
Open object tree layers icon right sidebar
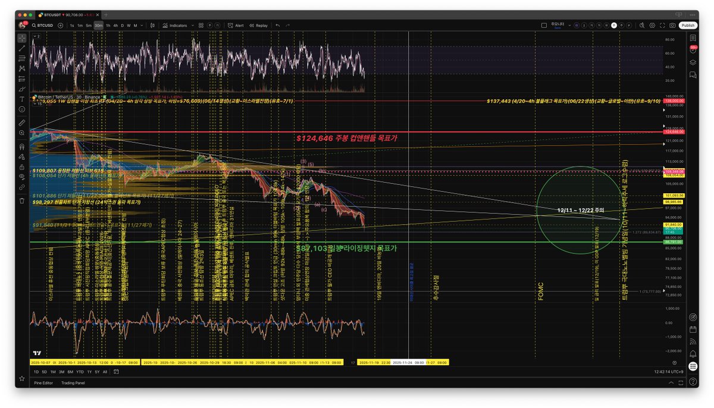click(x=693, y=62)
